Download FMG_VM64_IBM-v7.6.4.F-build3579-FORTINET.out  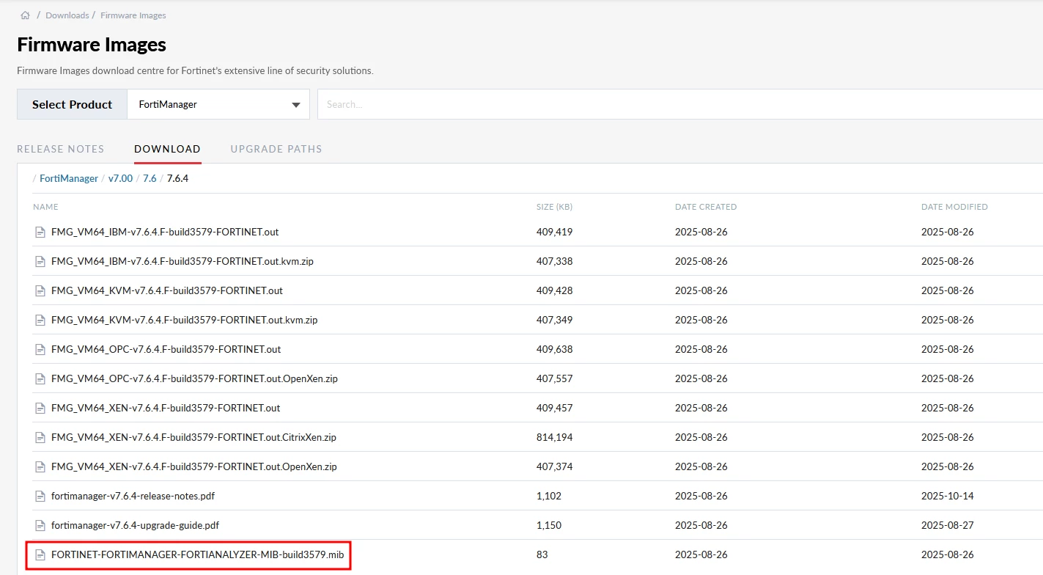(165, 232)
